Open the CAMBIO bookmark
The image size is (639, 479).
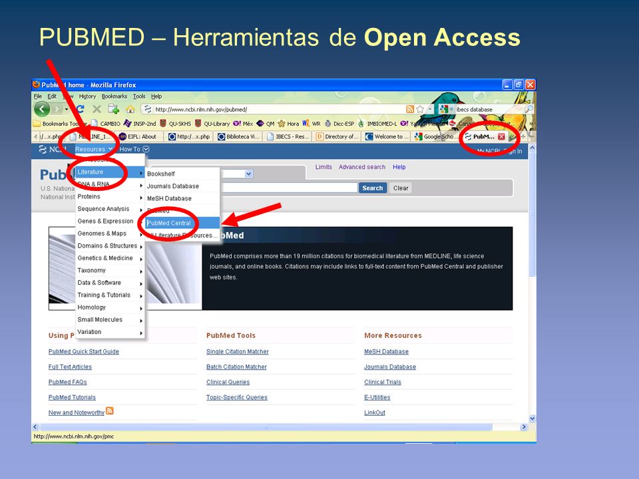(106, 124)
